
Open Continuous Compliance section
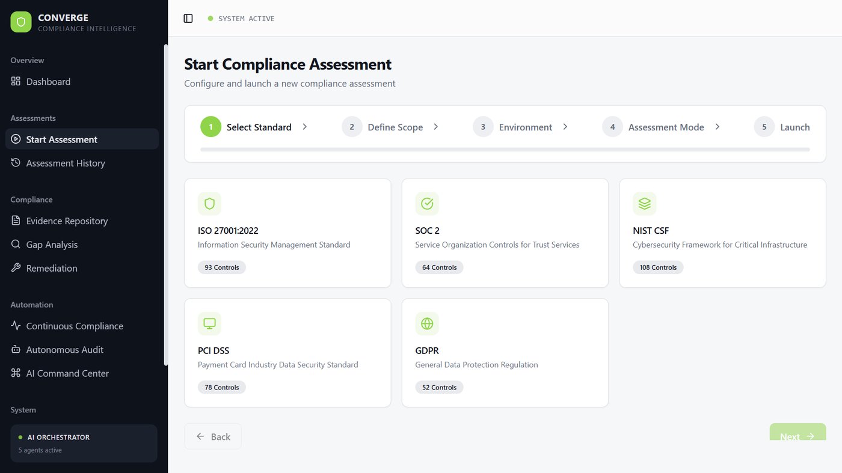coord(82,326)
